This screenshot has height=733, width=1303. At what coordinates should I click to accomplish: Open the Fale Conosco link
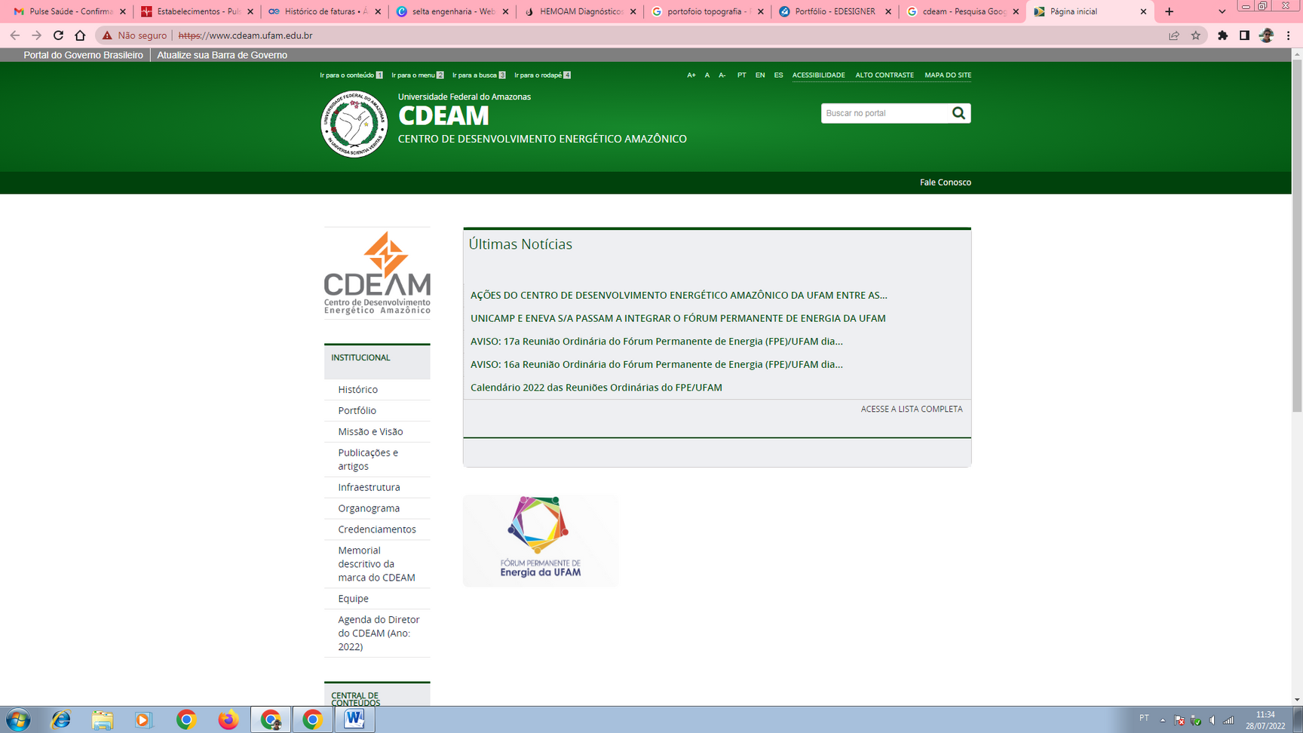click(945, 182)
